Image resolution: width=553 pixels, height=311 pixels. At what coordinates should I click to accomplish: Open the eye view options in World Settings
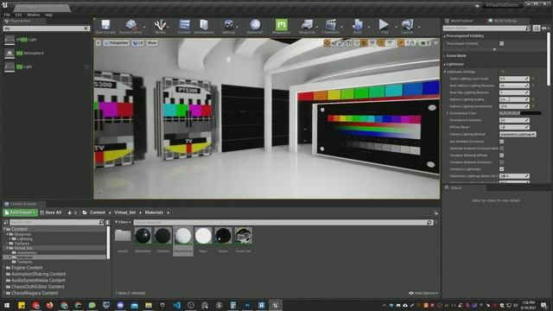coord(545,29)
